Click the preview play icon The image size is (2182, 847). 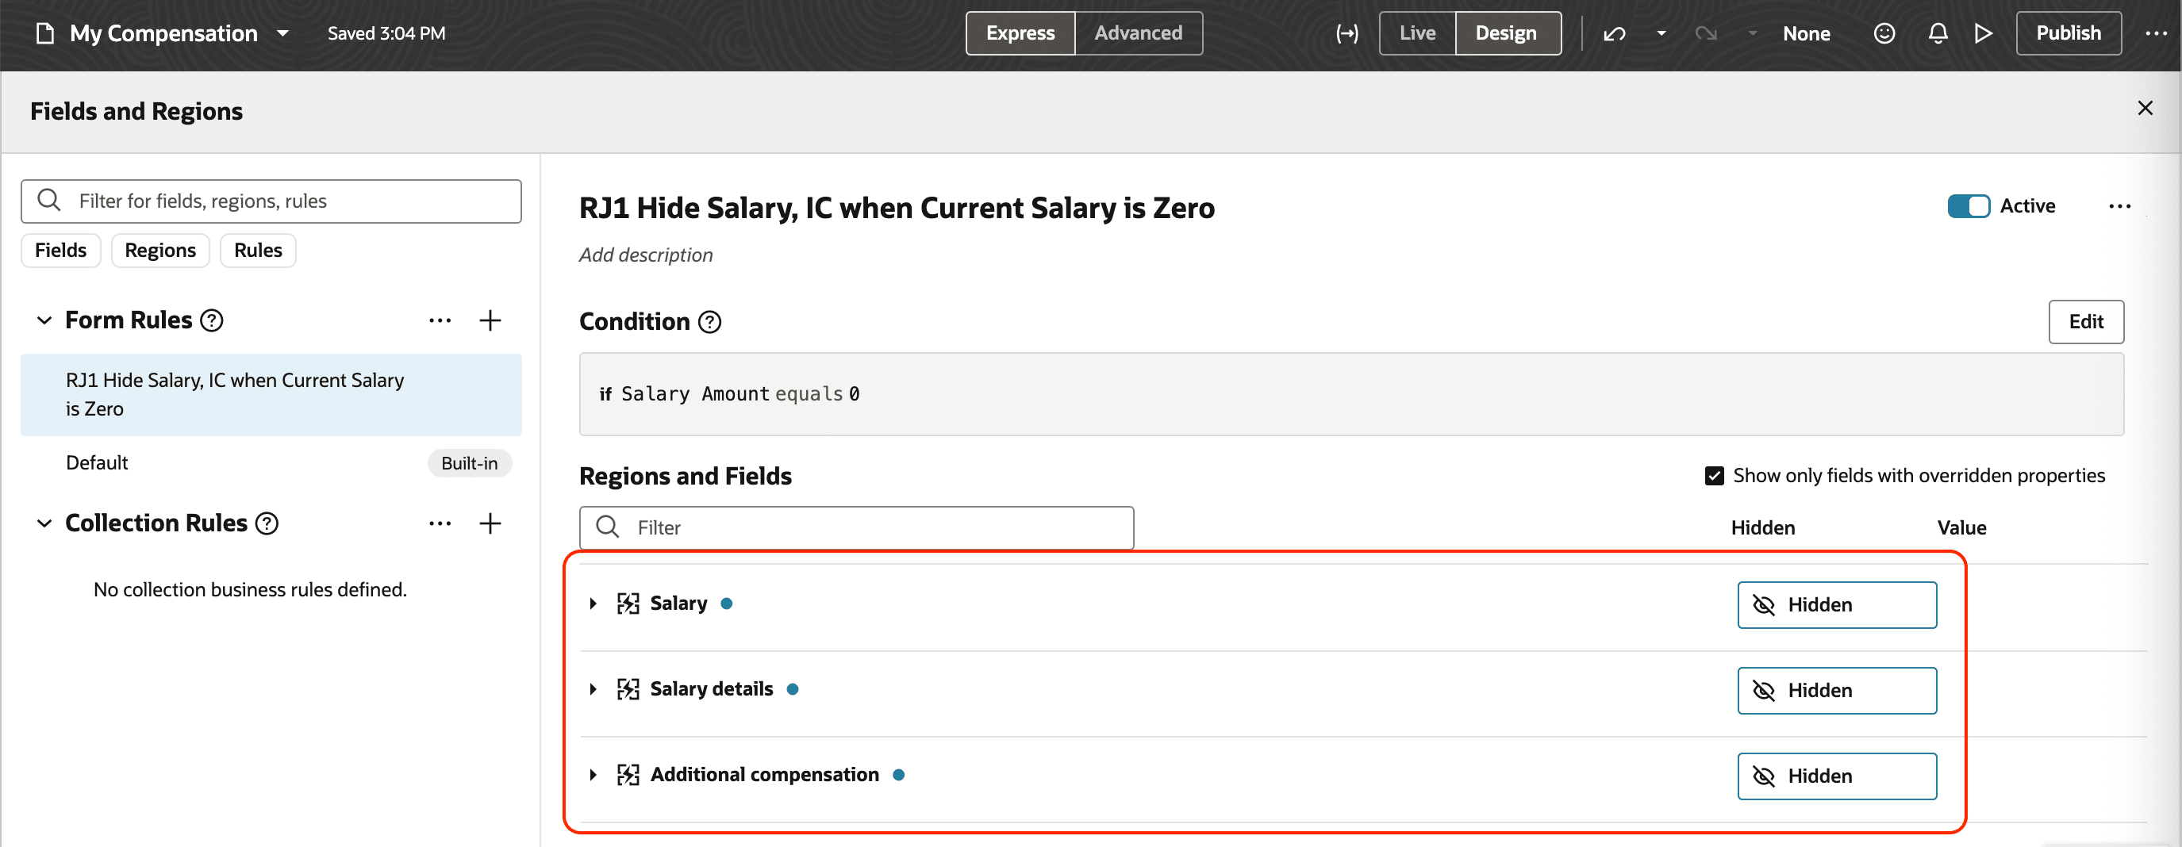click(1983, 33)
